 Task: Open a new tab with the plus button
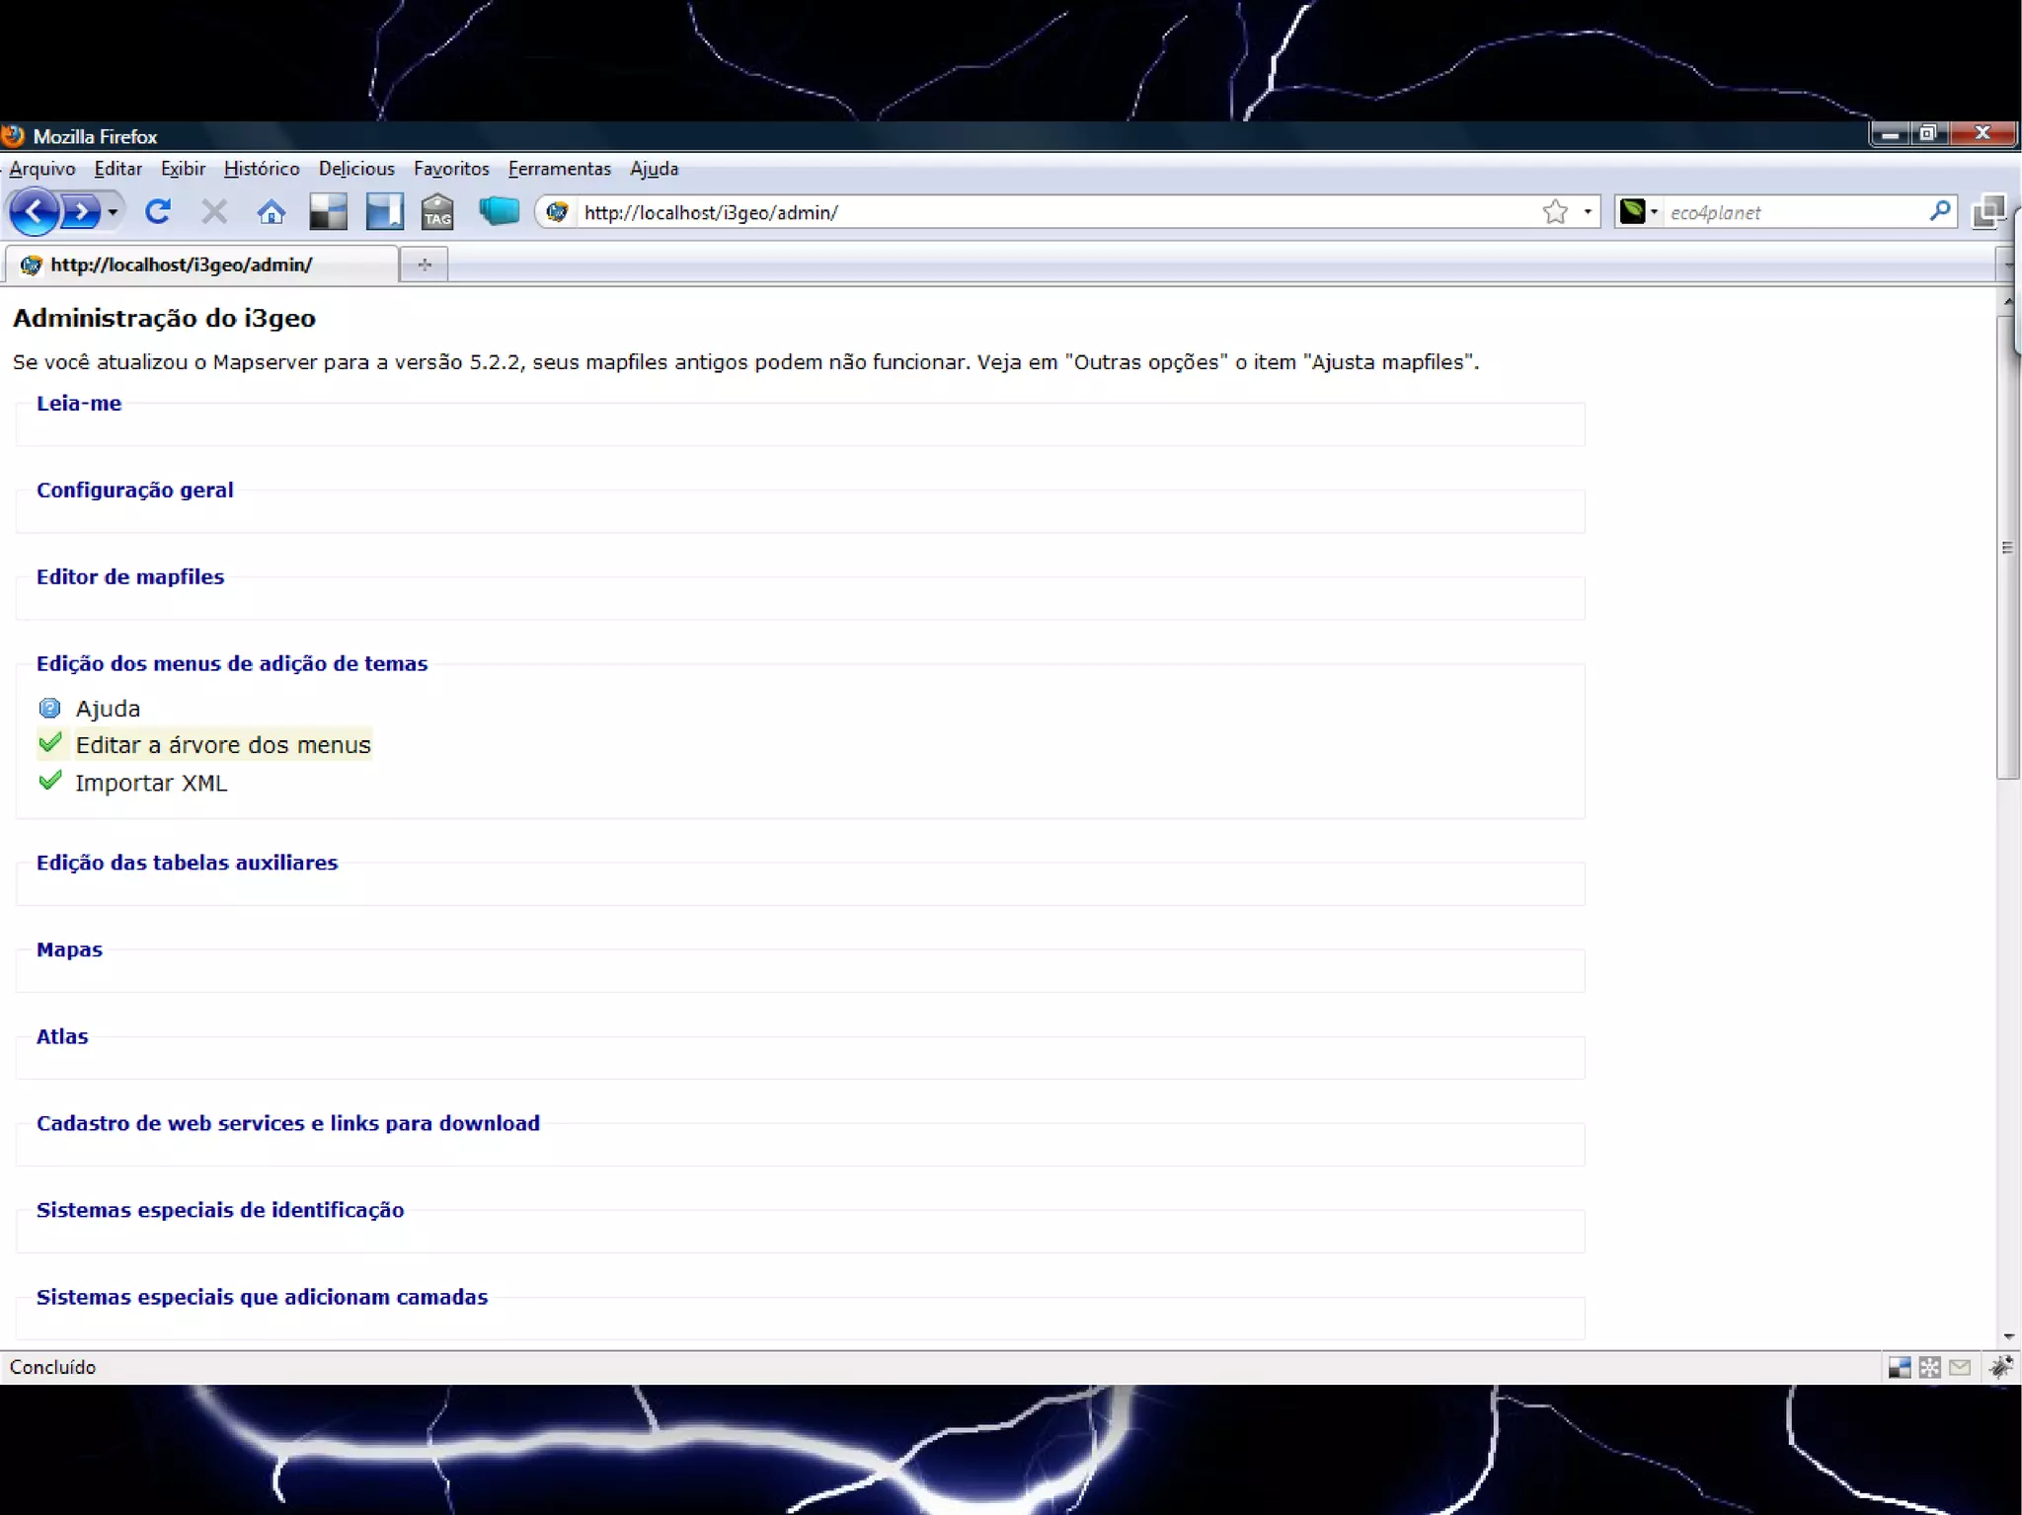[425, 264]
